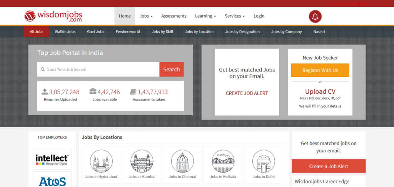
Task: Click the Start Your Job Search field
Action: 98,70
